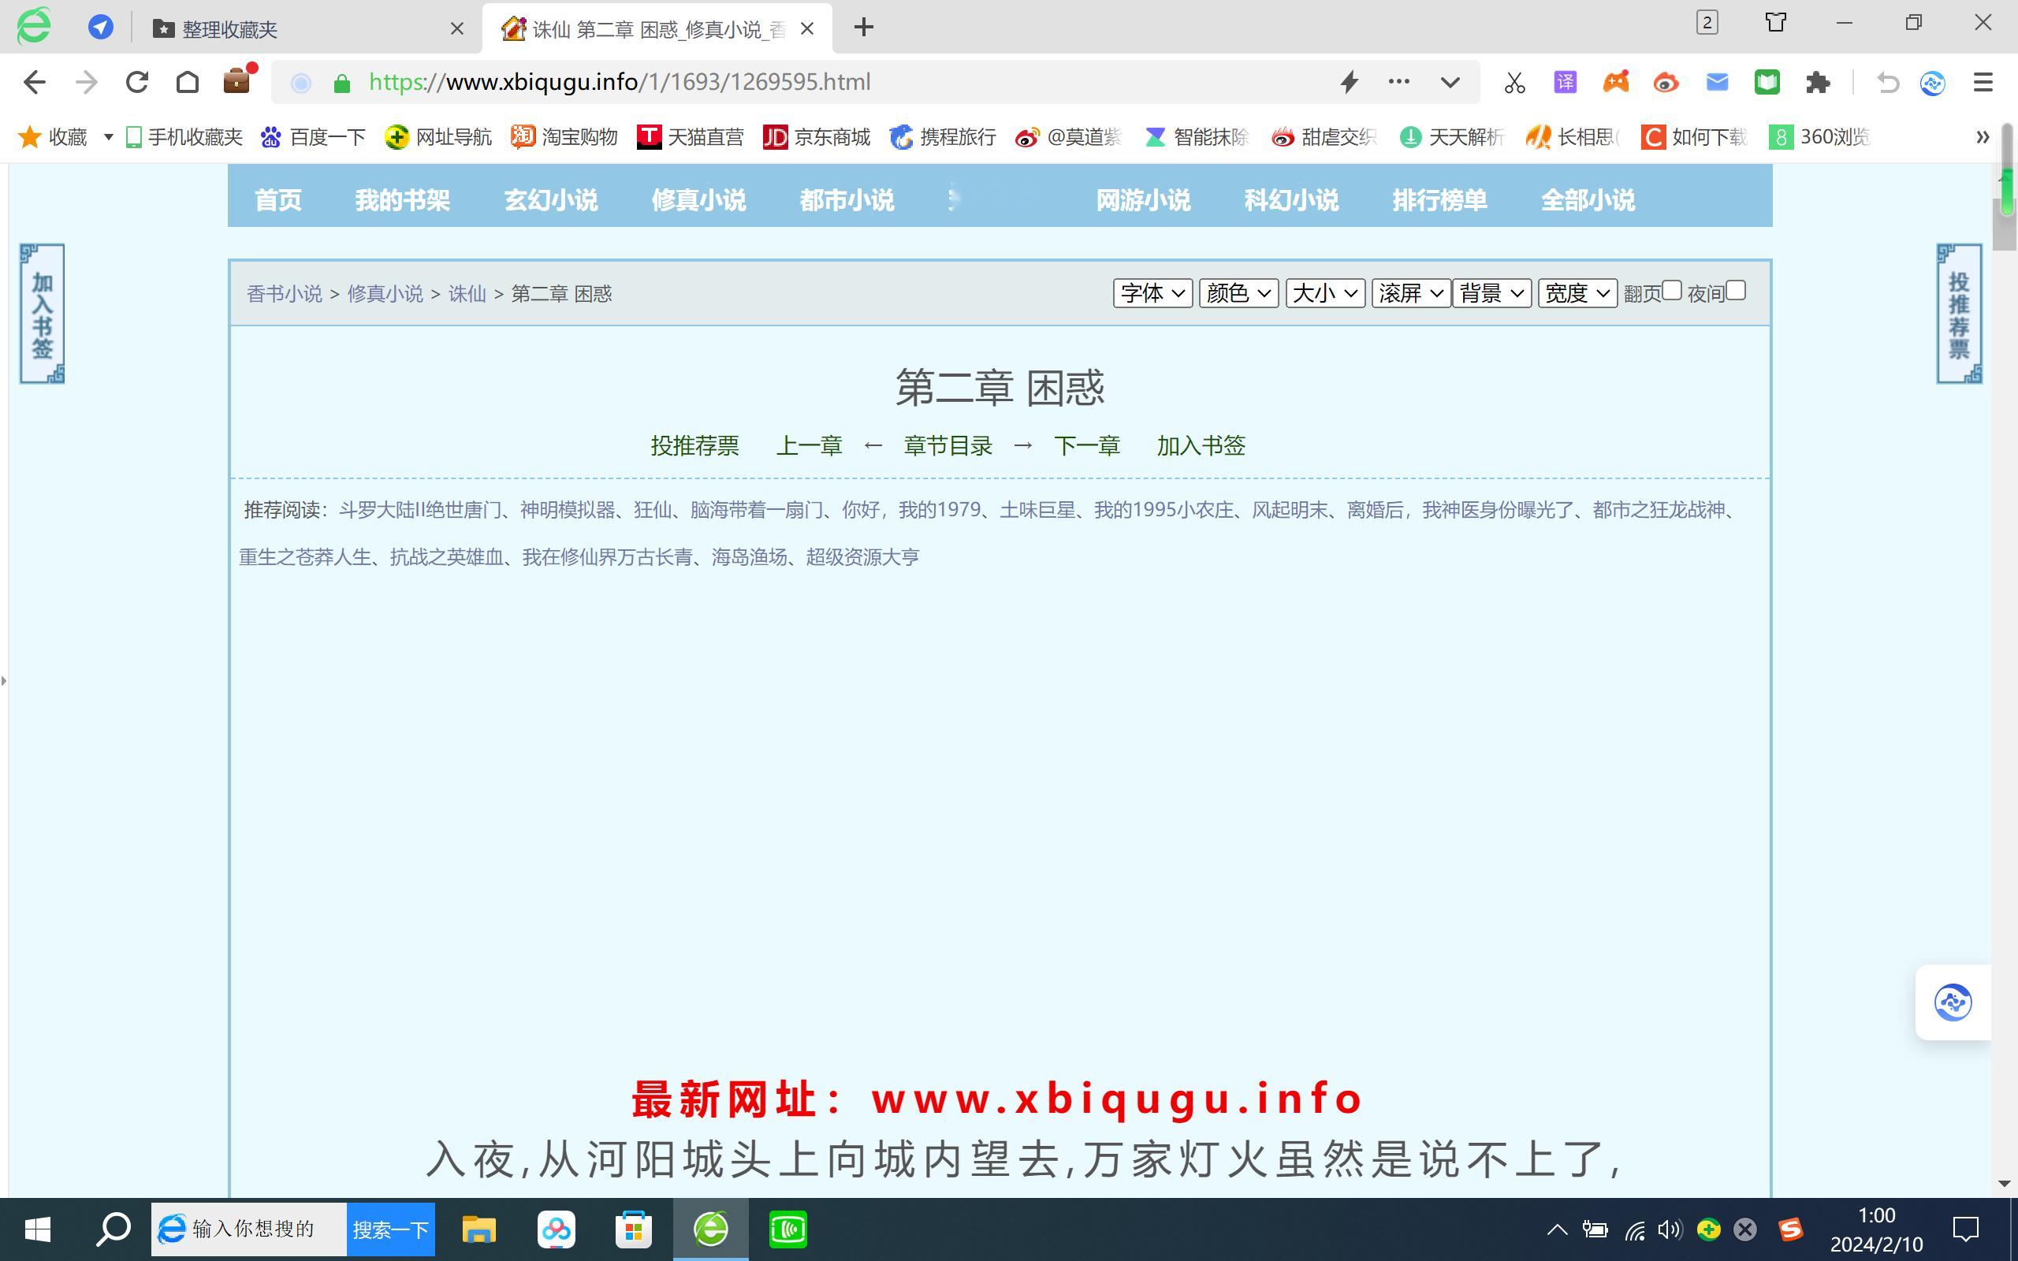The height and width of the screenshot is (1261, 2018).
Task: Open the 颜色 color dropdown
Action: tap(1238, 293)
